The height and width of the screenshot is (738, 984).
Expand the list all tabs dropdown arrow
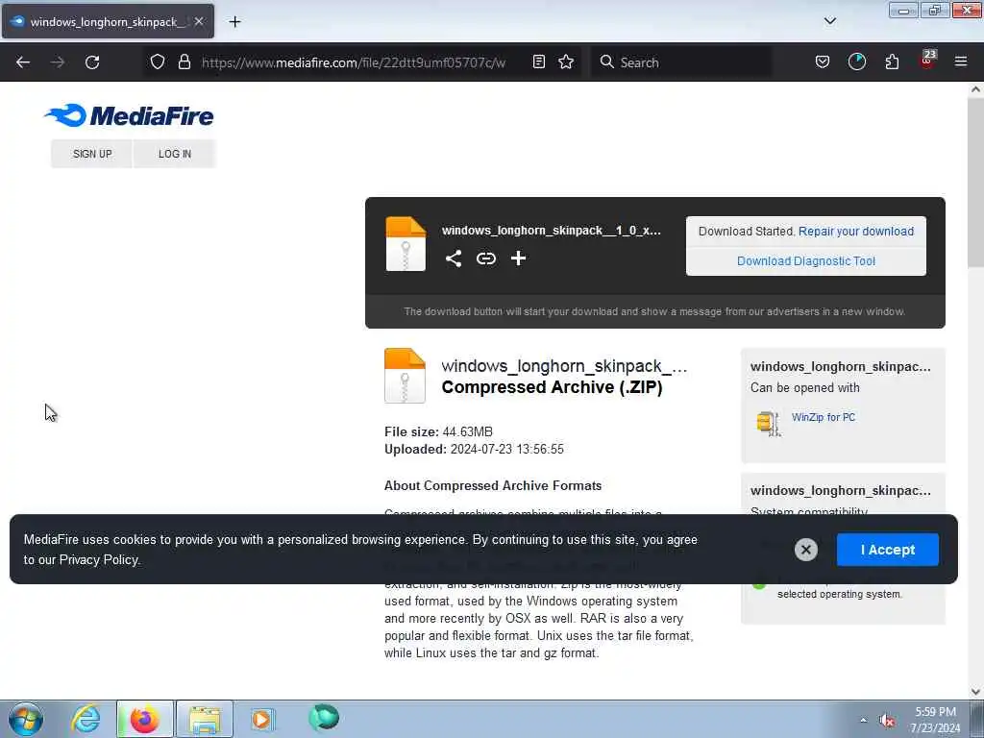point(829,21)
